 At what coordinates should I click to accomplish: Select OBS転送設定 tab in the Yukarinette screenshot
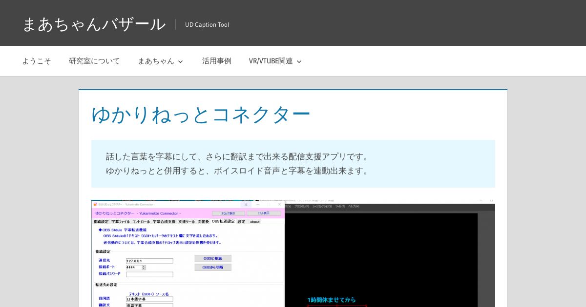(x=223, y=221)
